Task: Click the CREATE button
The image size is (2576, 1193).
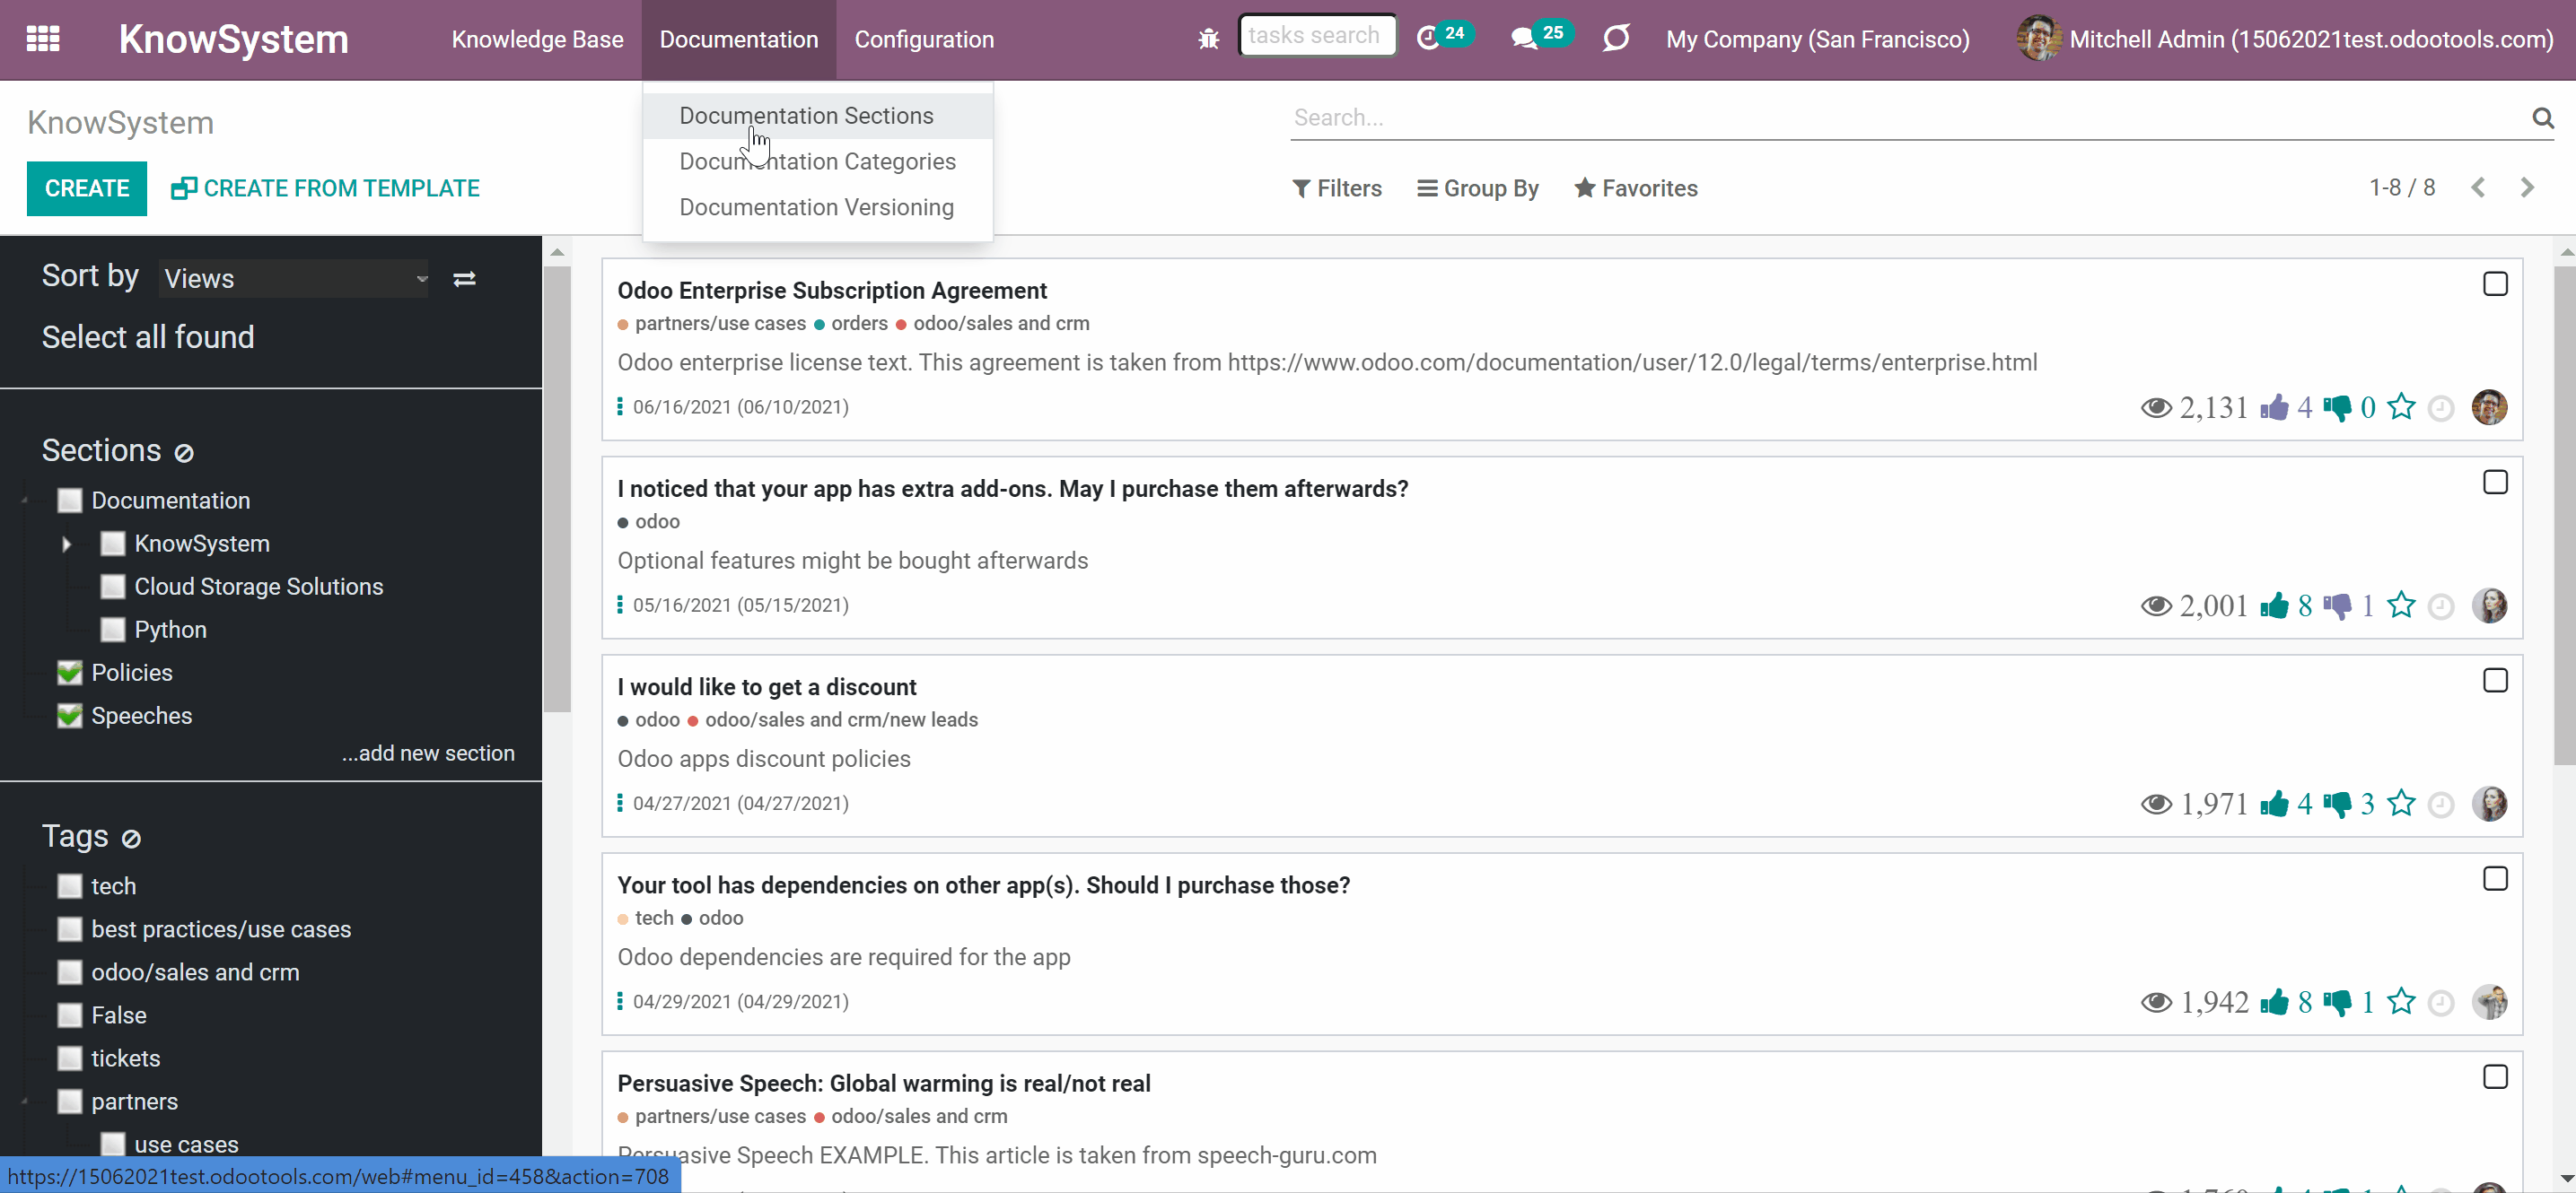Action: (x=87, y=187)
